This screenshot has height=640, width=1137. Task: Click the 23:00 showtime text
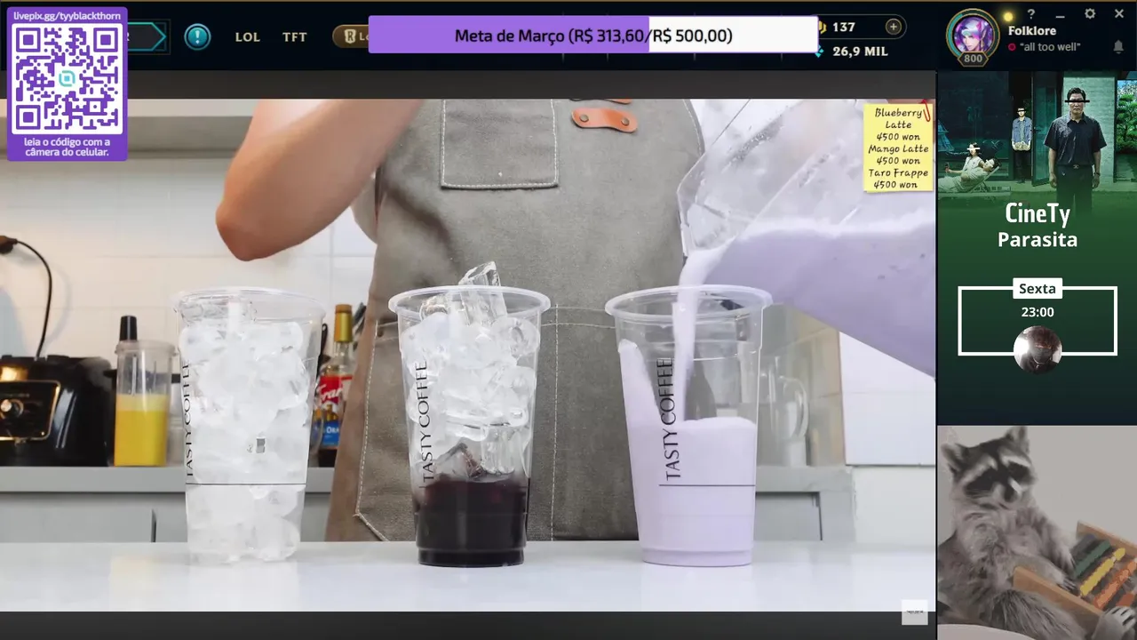[x=1037, y=312]
